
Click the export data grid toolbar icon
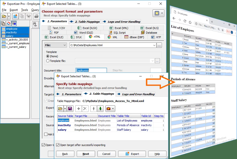(15, 16)
